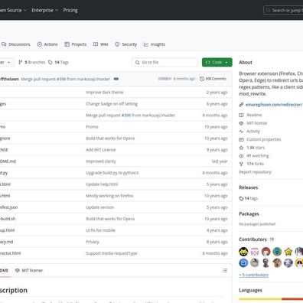The width and height of the screenshot is (303, 303).
Task: Open the Wiki tab
Action: pyautogui.click(x=101, y=44)
